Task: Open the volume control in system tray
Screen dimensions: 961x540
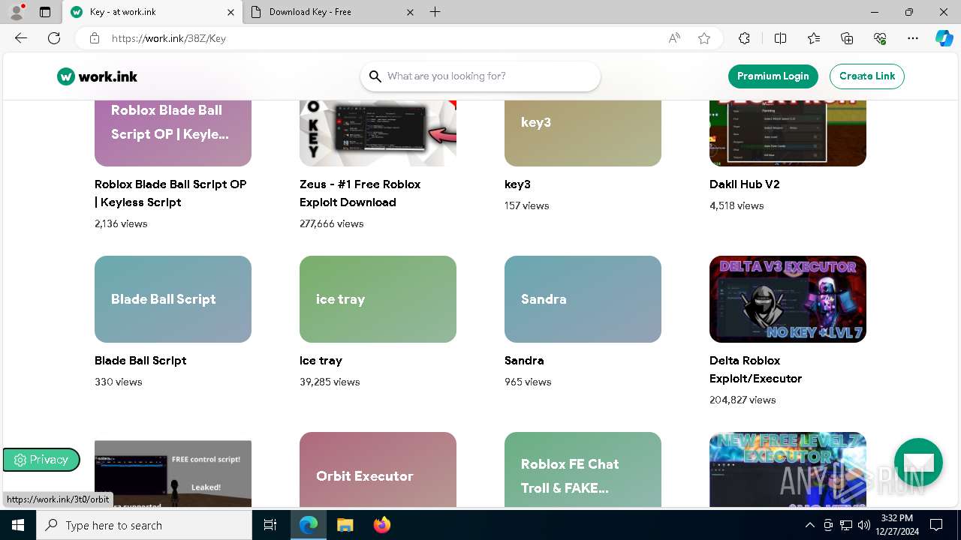Action: click(x=863, y=525)
